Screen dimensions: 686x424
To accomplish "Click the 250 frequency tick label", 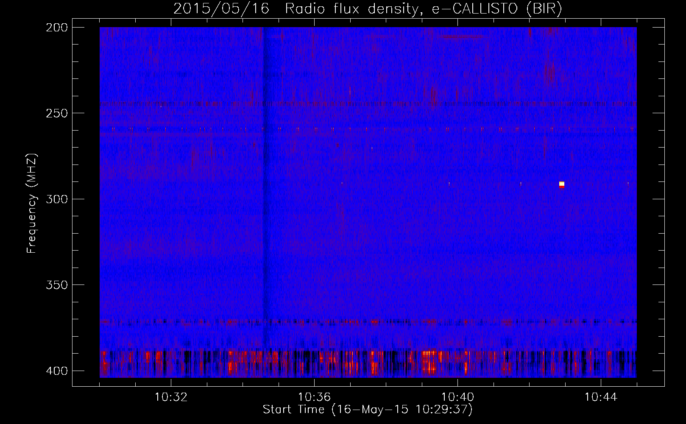I will 57,113.
